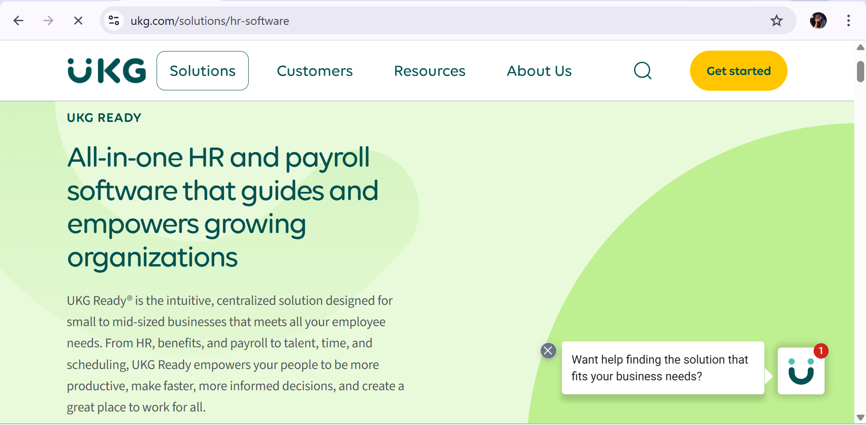Open the Customers menu item

coord(315,71)
